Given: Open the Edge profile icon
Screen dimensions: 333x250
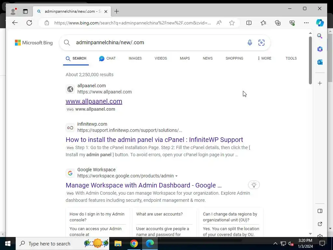Looking at the screenshot, I should pyautogui.click(x=13, y=11).
